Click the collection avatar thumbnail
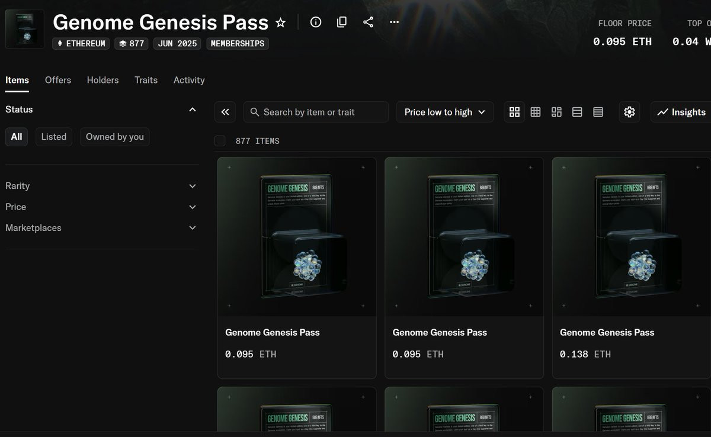The width and height of the screenshot is (711, 437). click(24, 29)
